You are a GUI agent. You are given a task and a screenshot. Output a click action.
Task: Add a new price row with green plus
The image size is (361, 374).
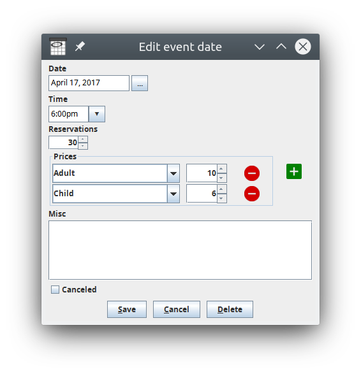[294, 171]
